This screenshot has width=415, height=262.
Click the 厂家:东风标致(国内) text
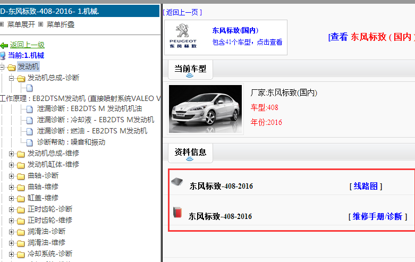coord(284,92)
